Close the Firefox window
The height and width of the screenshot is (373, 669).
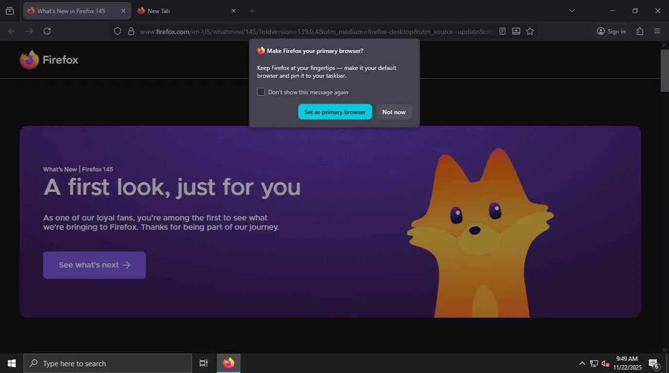point(657,11)
